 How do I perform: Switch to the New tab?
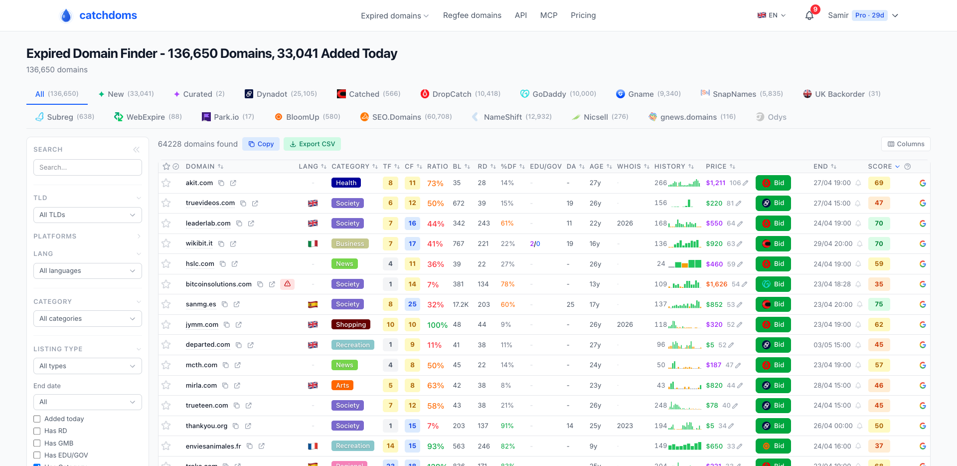pos(126,94)
